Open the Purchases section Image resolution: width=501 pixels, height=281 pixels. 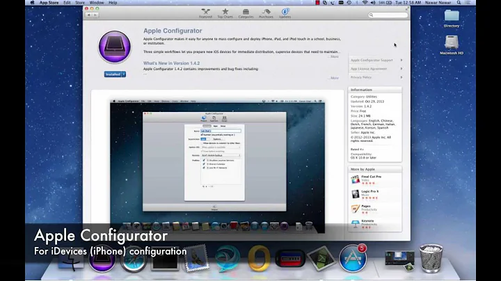click(266, 13)
